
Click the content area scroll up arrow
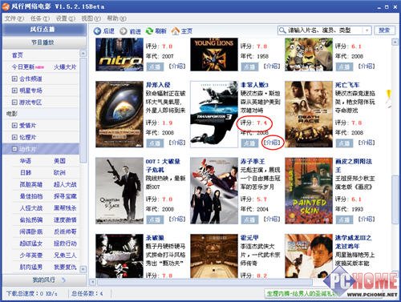(395, 42)
